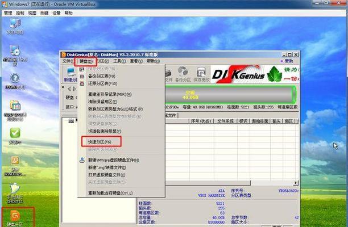
Task: Open VirtualBox 控制 menu
Action: point(20,13)
